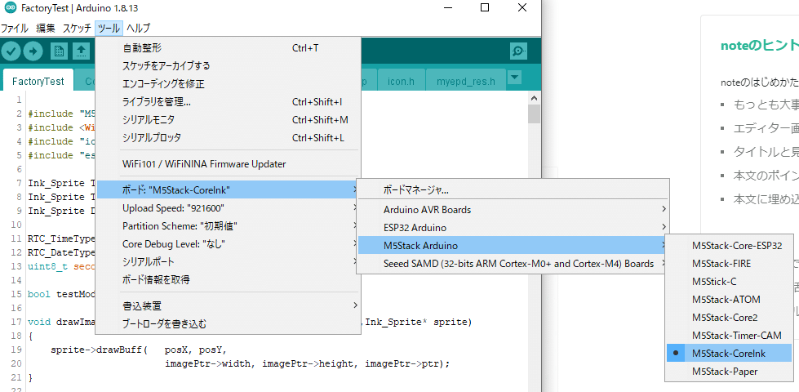Choose 自動整形 from the tools menu
Screen dimensions: 799x392
coord(229,48)
